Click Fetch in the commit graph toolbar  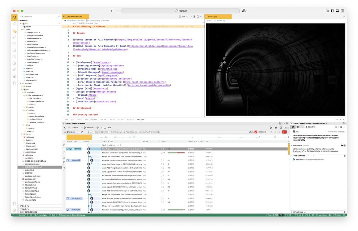pyautogui.click(x=108, y=127)
